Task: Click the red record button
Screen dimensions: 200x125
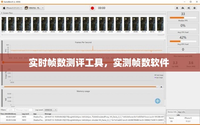Action: pos(92,8)
